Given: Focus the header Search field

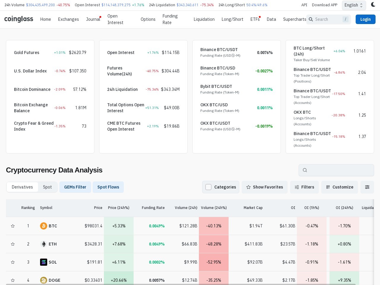Looking at the screenshot, I should (x=329, y=19).
